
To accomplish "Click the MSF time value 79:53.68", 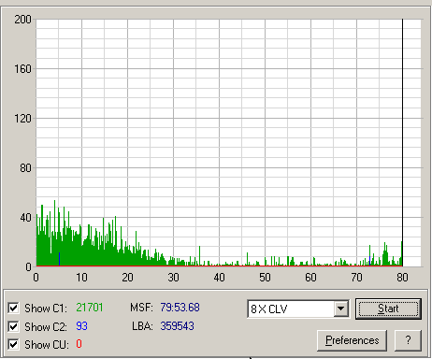I will click(180, 308).
